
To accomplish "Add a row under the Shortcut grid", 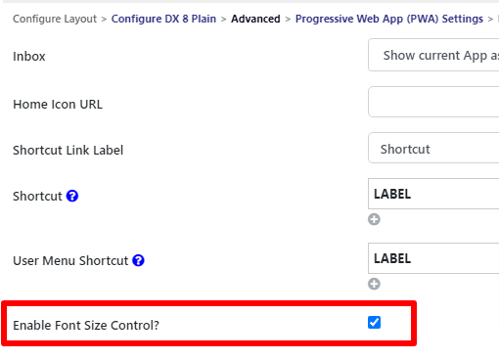I will pos(374,219).
